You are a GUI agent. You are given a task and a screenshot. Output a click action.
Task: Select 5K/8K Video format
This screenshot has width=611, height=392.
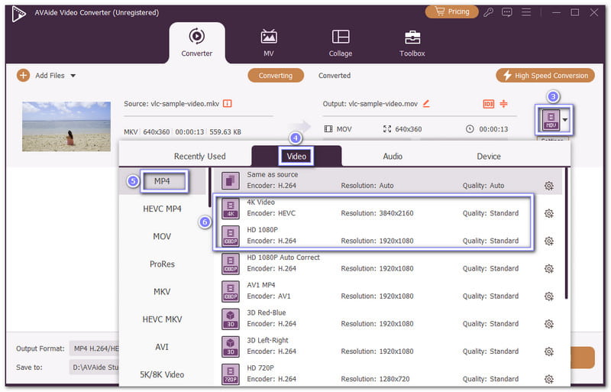coord(162,374)
